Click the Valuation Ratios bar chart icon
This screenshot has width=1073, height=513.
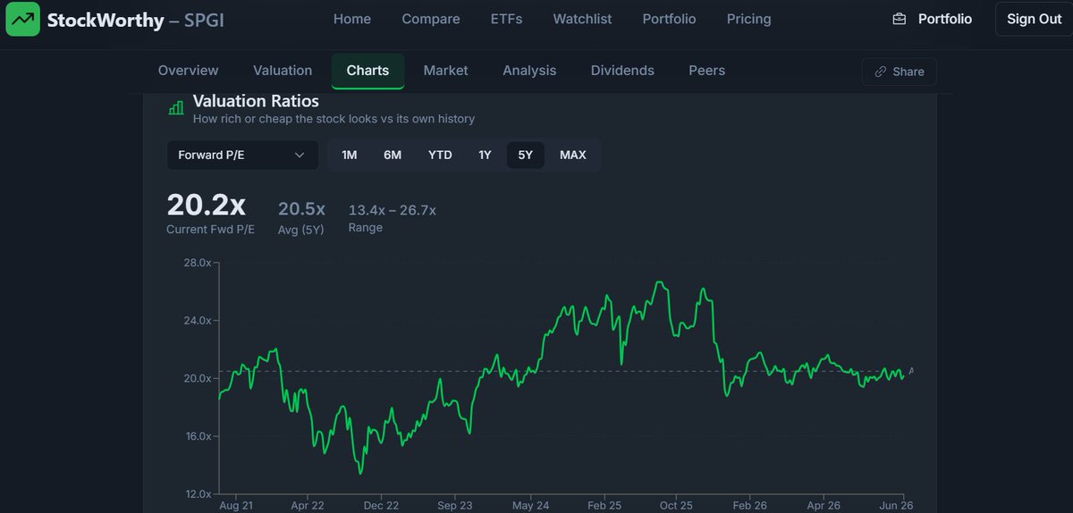click(176, 108)
